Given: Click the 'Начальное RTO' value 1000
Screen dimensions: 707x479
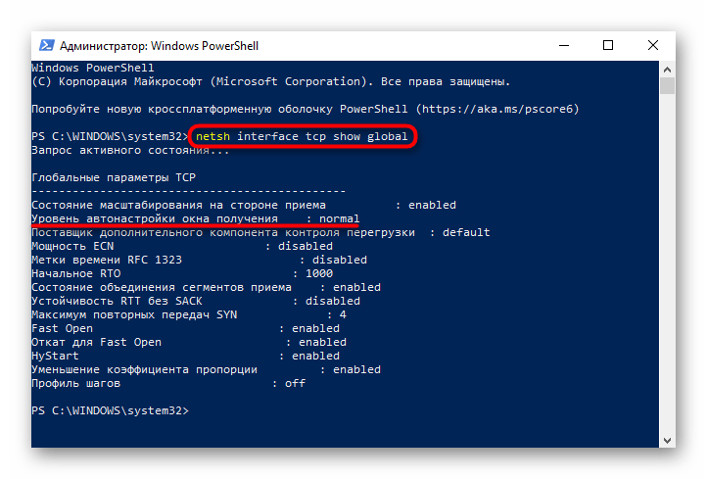Looking at the screenshot, I should tap(319, 273).
